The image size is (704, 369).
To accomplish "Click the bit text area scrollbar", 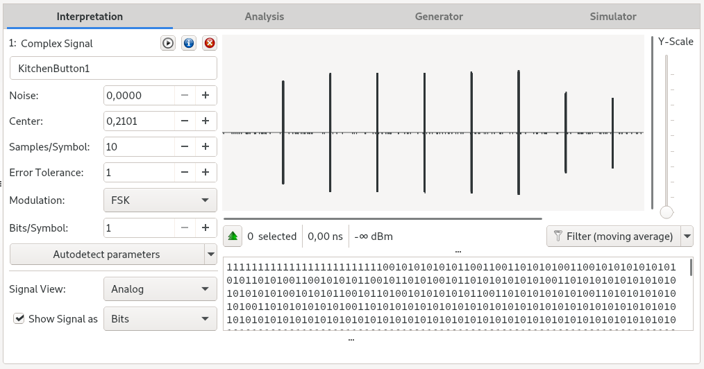I will (x=691, y=268).
